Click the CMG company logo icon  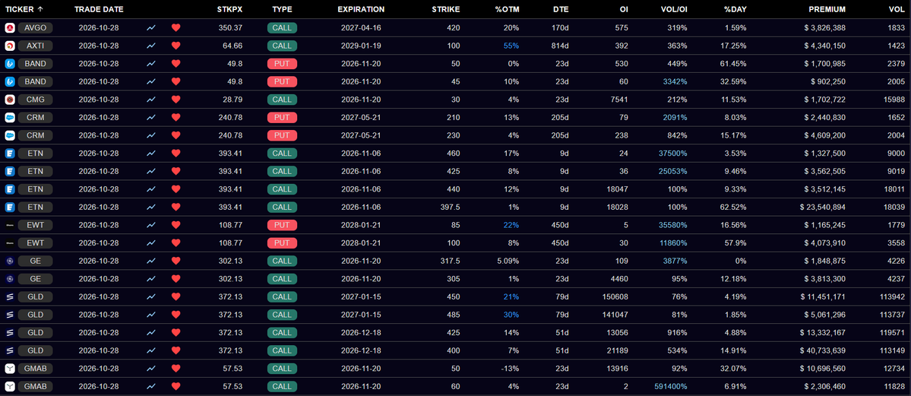[x=9, y=100]
